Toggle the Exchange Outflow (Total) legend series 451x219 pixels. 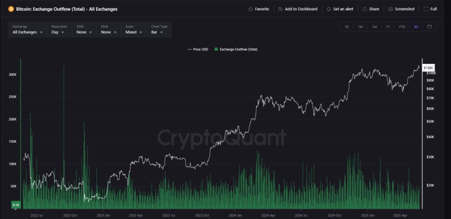[x=236, y=49]
